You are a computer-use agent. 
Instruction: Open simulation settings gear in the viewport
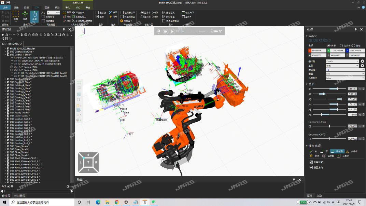click(x=158, y=31)
